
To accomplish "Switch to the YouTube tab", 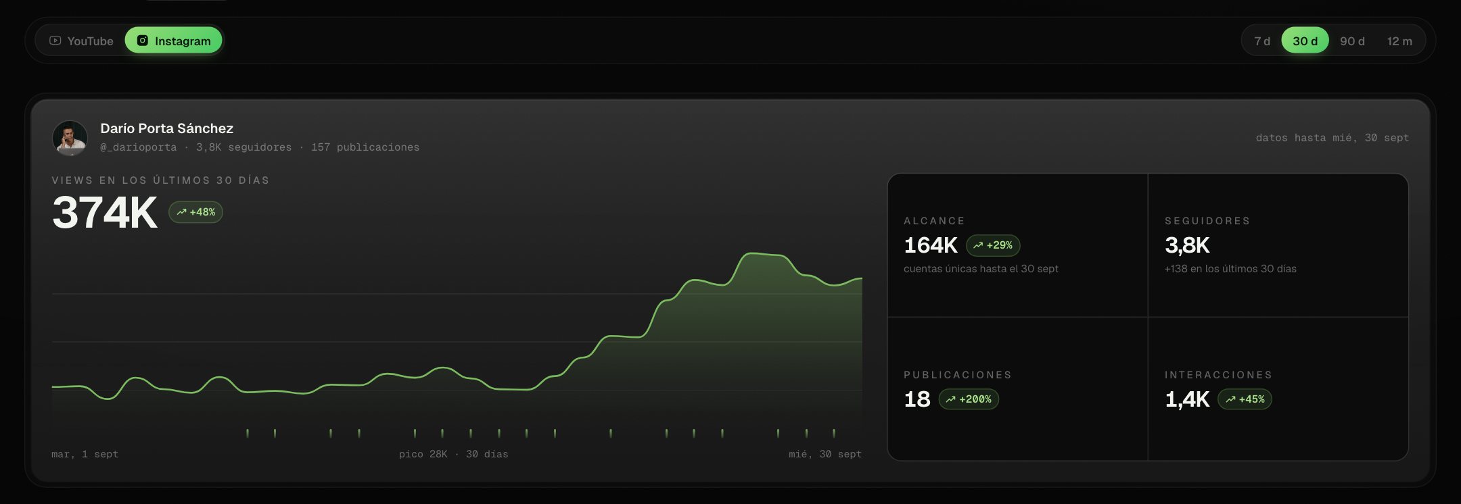I will 81,41.
